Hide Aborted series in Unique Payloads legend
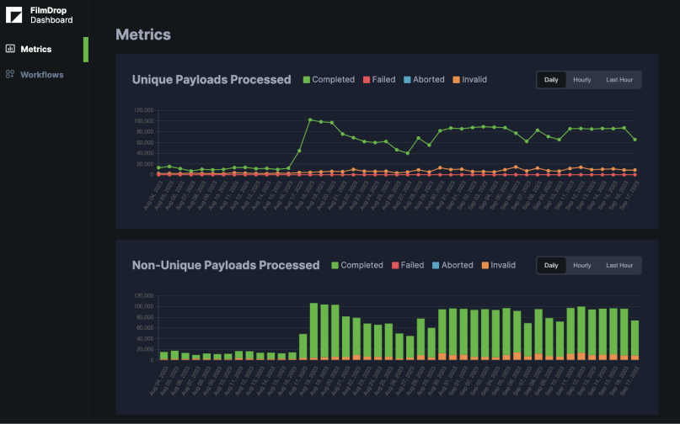Viewport: 680px width, 424px height. (x=423, y=80)
